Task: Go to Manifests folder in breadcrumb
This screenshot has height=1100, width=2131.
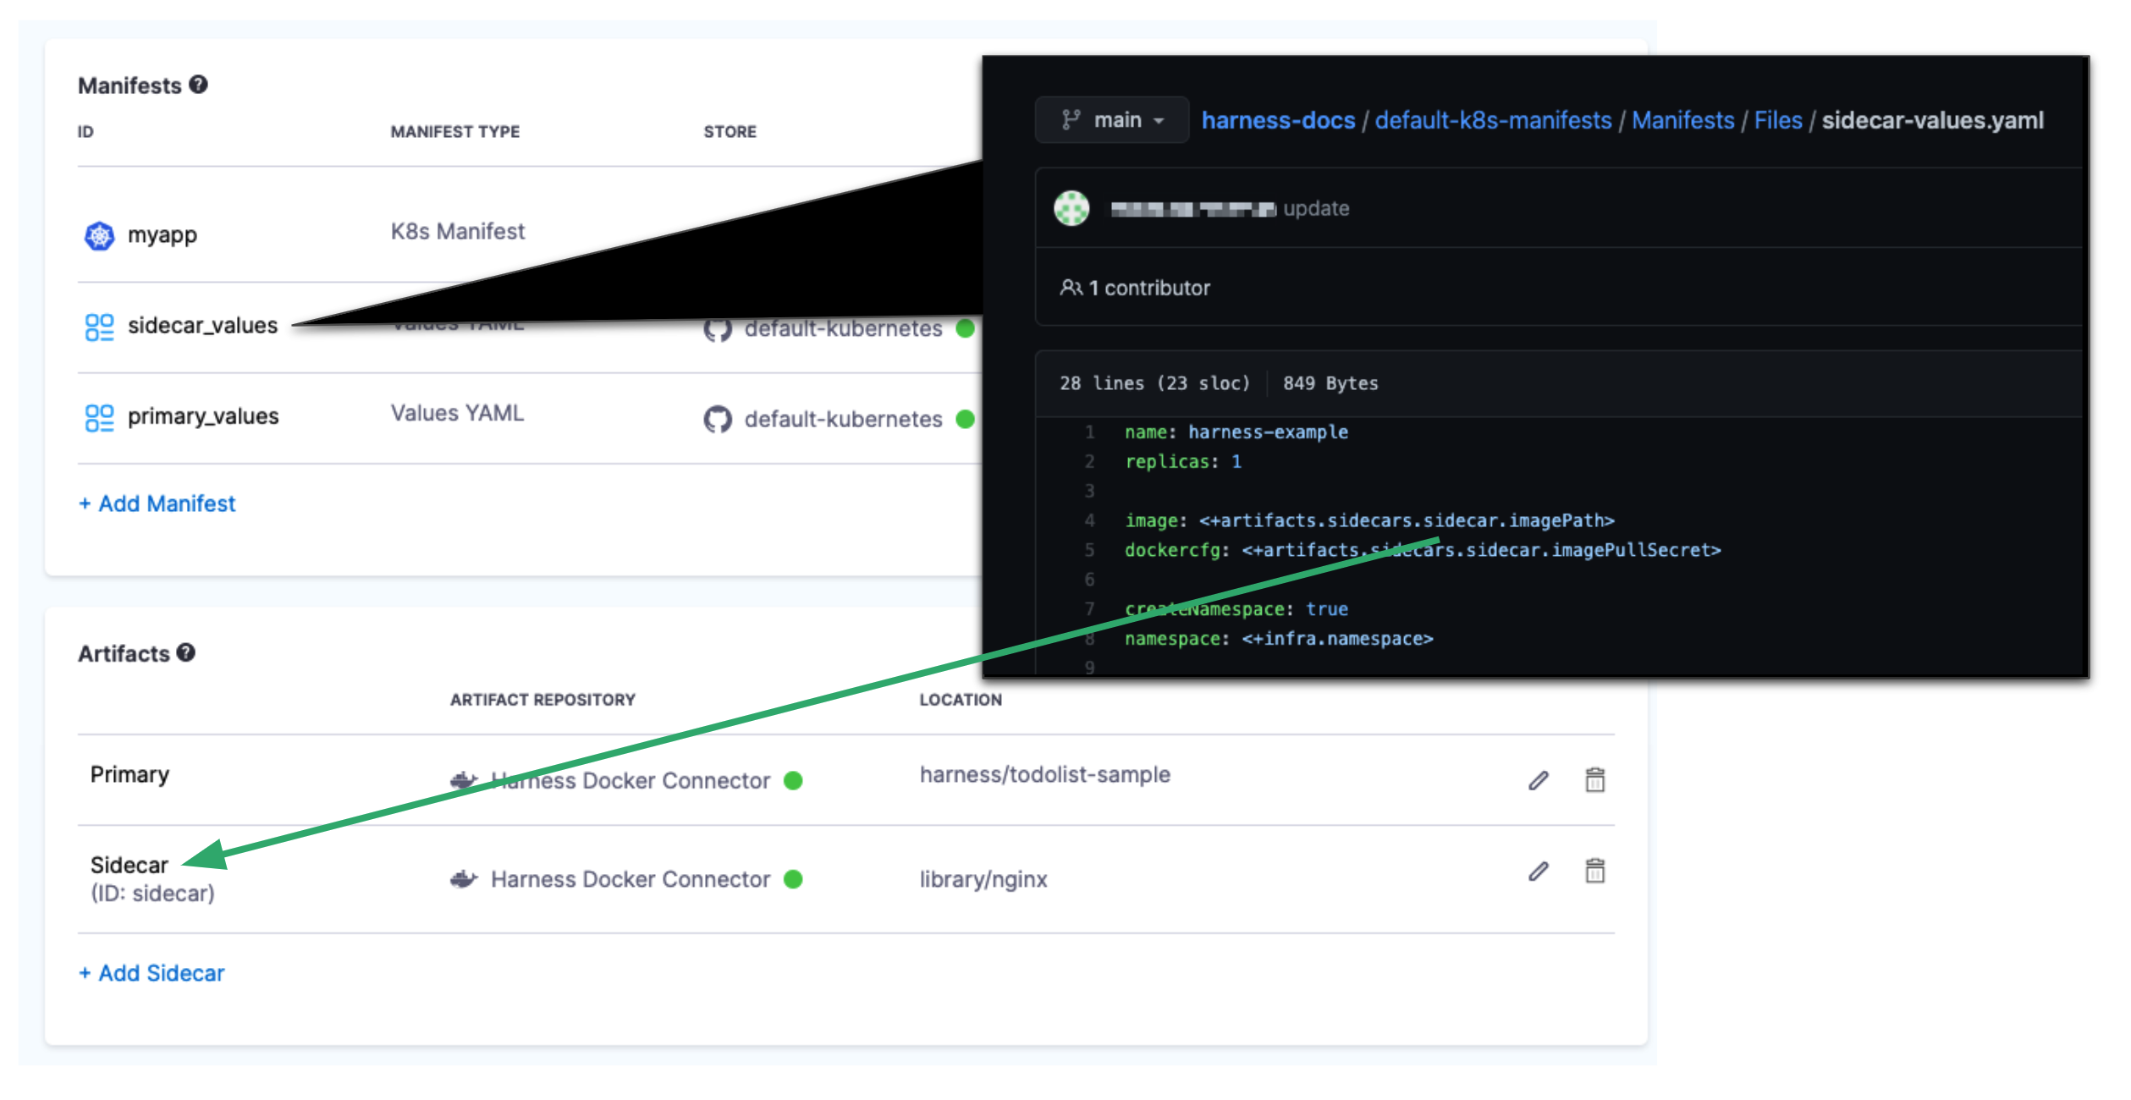Action: point(1682,120)
